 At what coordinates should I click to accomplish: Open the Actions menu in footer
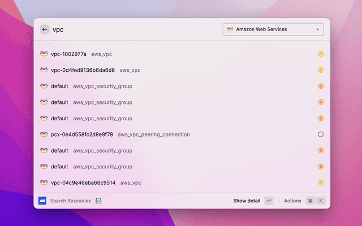tap(292, 201)
